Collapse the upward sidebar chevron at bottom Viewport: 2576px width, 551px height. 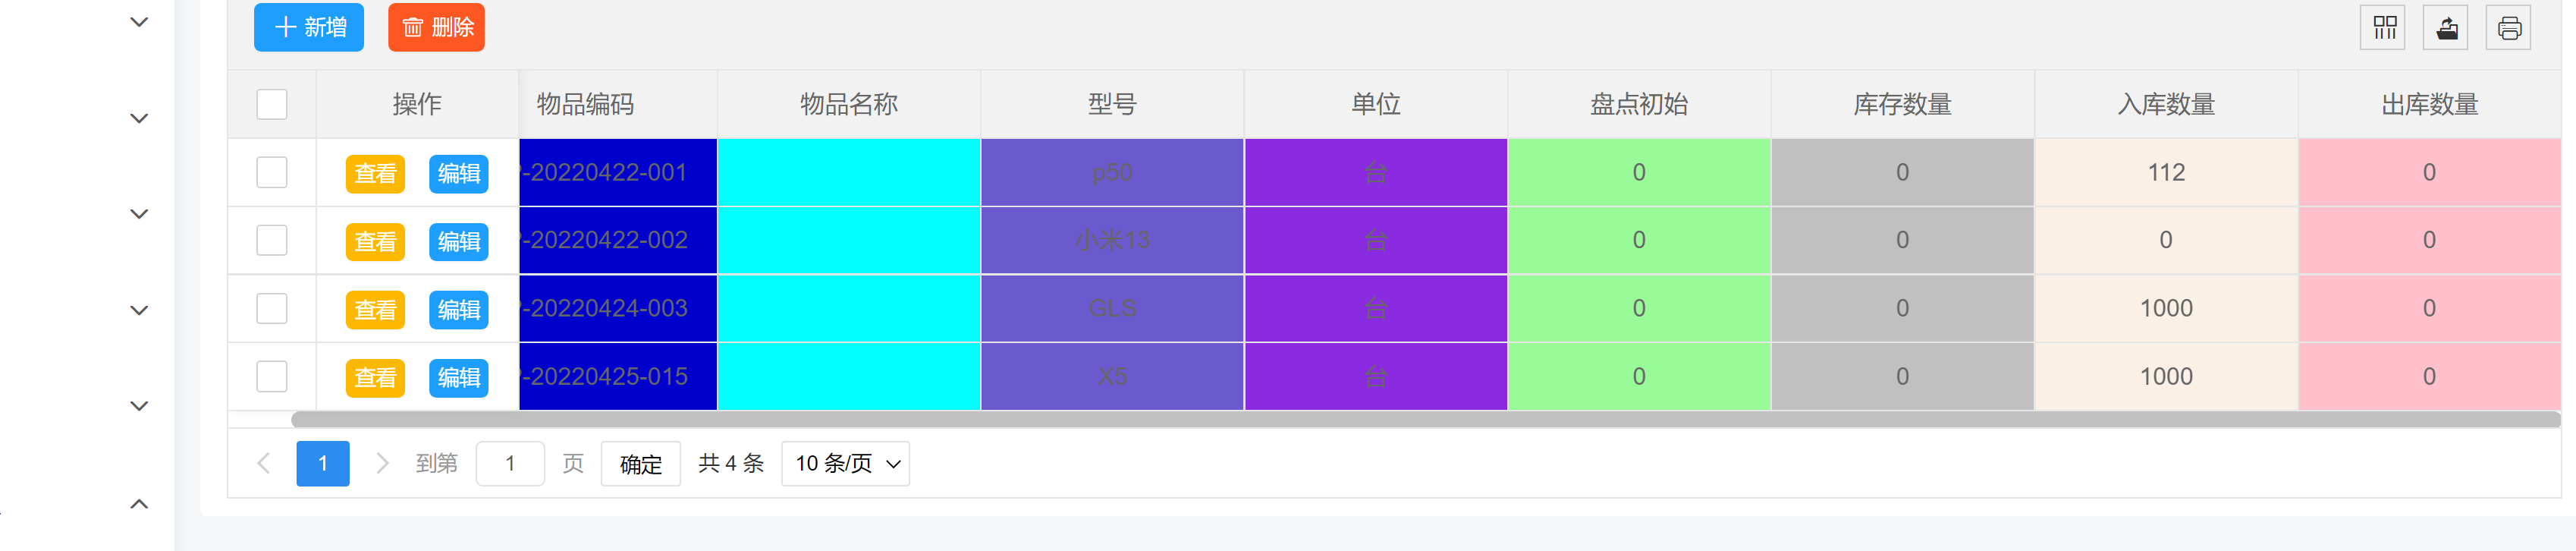(139, 503)
